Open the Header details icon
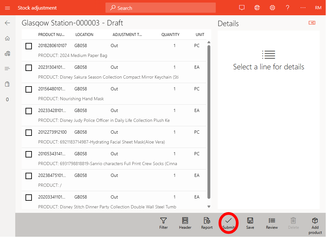Screen dimensions: 326x237 tap(185, 223)
